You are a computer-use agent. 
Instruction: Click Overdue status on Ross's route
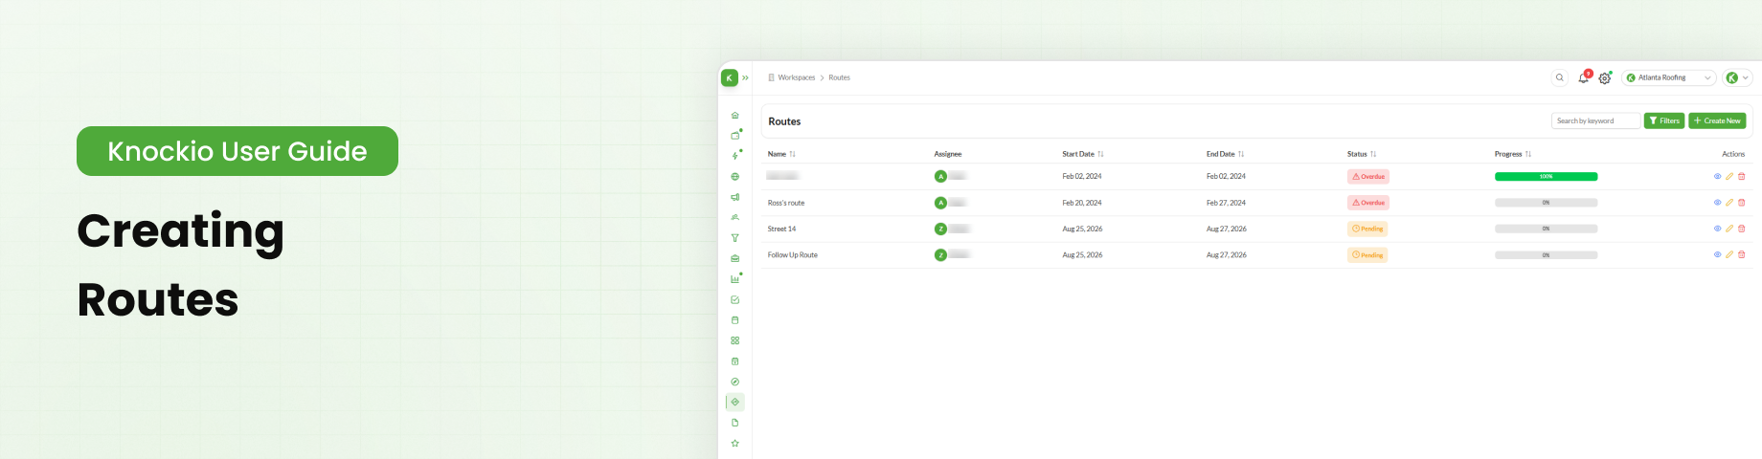pos(1368,203)
